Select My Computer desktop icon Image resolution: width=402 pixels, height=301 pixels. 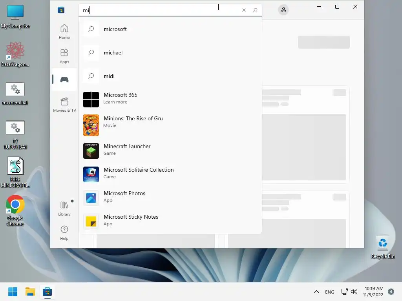[x=15, y=16]
